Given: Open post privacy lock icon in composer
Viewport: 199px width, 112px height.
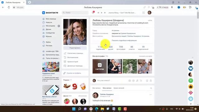Looking at the screenshot, I should pyautogui.click(x=151, y=81).
